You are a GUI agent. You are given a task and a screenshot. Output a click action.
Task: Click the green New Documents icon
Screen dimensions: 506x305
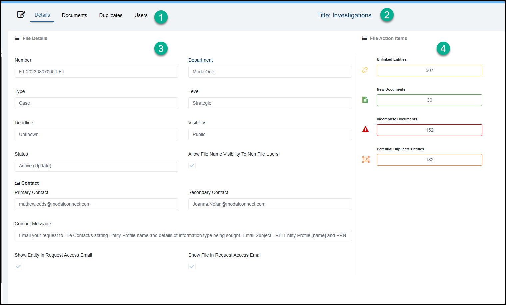[365, 100]
